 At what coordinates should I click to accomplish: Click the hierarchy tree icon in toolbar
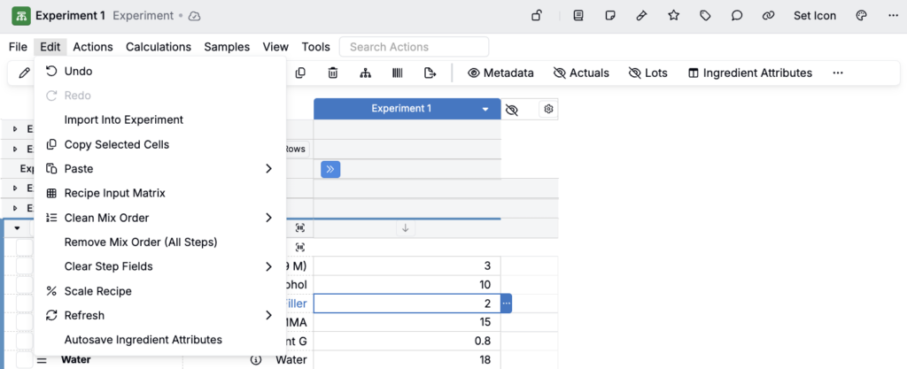365,73
